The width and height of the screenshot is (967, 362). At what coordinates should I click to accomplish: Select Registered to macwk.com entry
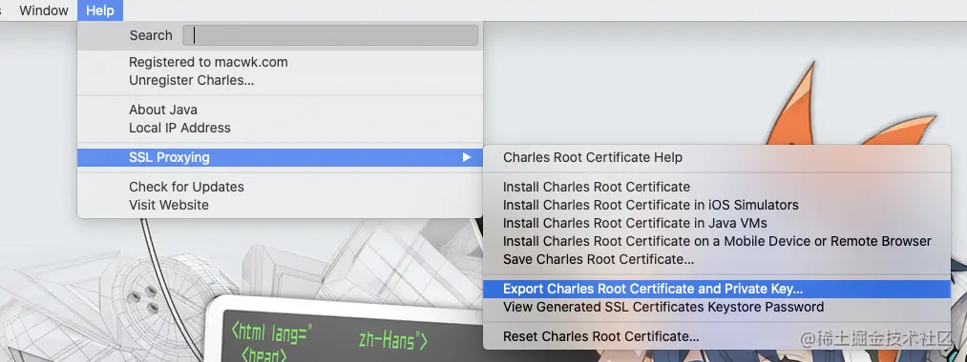click(x=280, y=62)
